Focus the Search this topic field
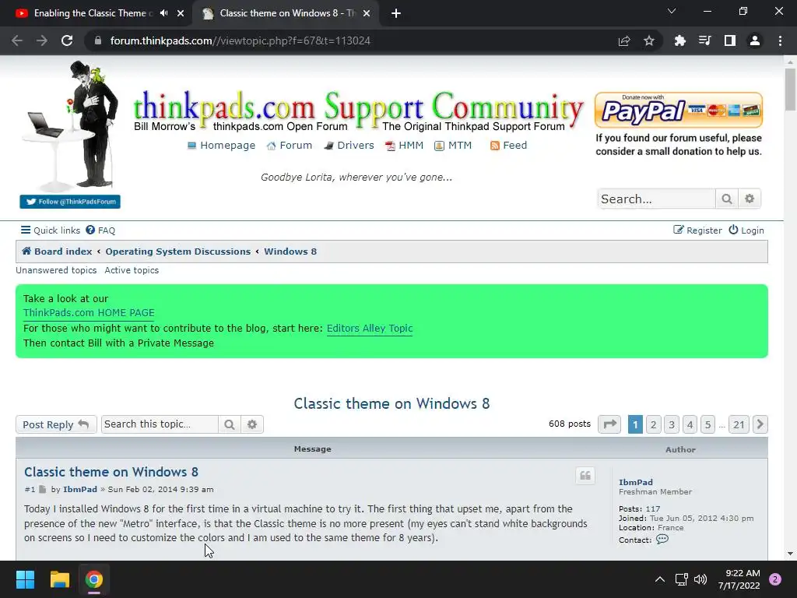Image resolution: width=797 pixels, height=598 pixels. pos(160,424)
